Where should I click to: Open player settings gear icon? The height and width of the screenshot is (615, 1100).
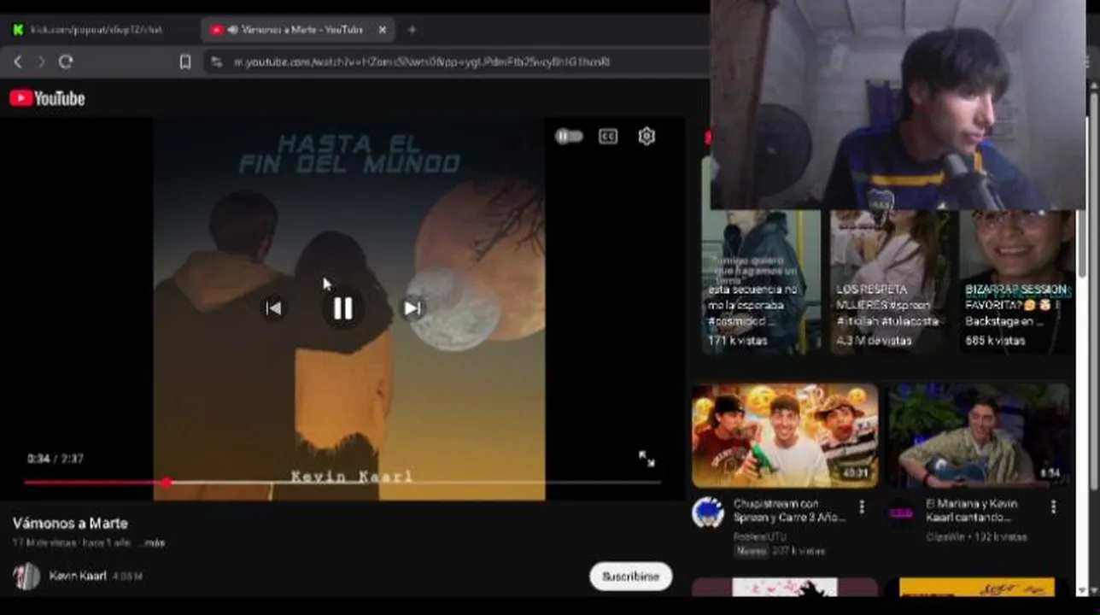[x=647, y=137]
